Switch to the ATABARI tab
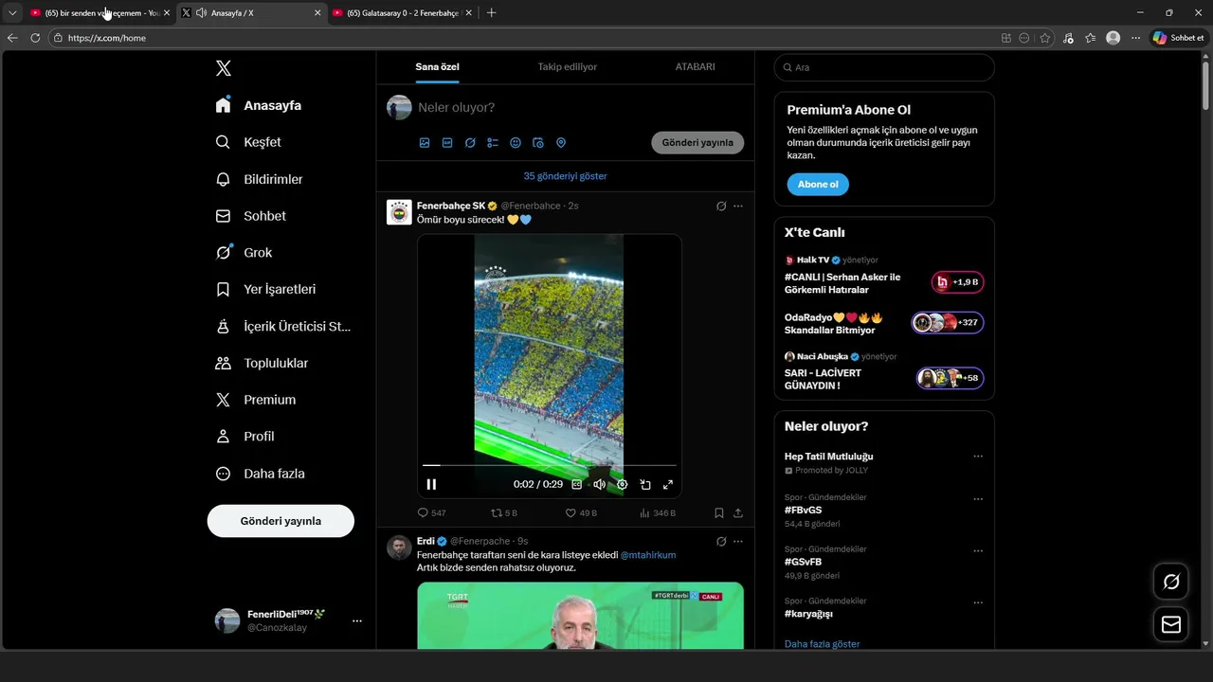1213x682 pixels. click(695, 67)
